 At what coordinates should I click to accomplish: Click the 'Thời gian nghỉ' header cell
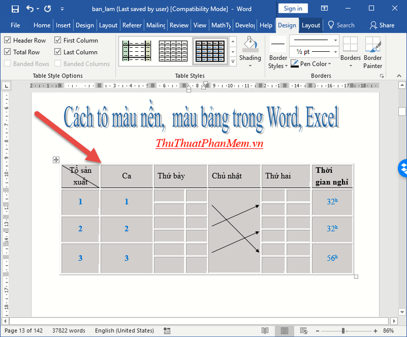pyautogui.click(x=332, y=176)
